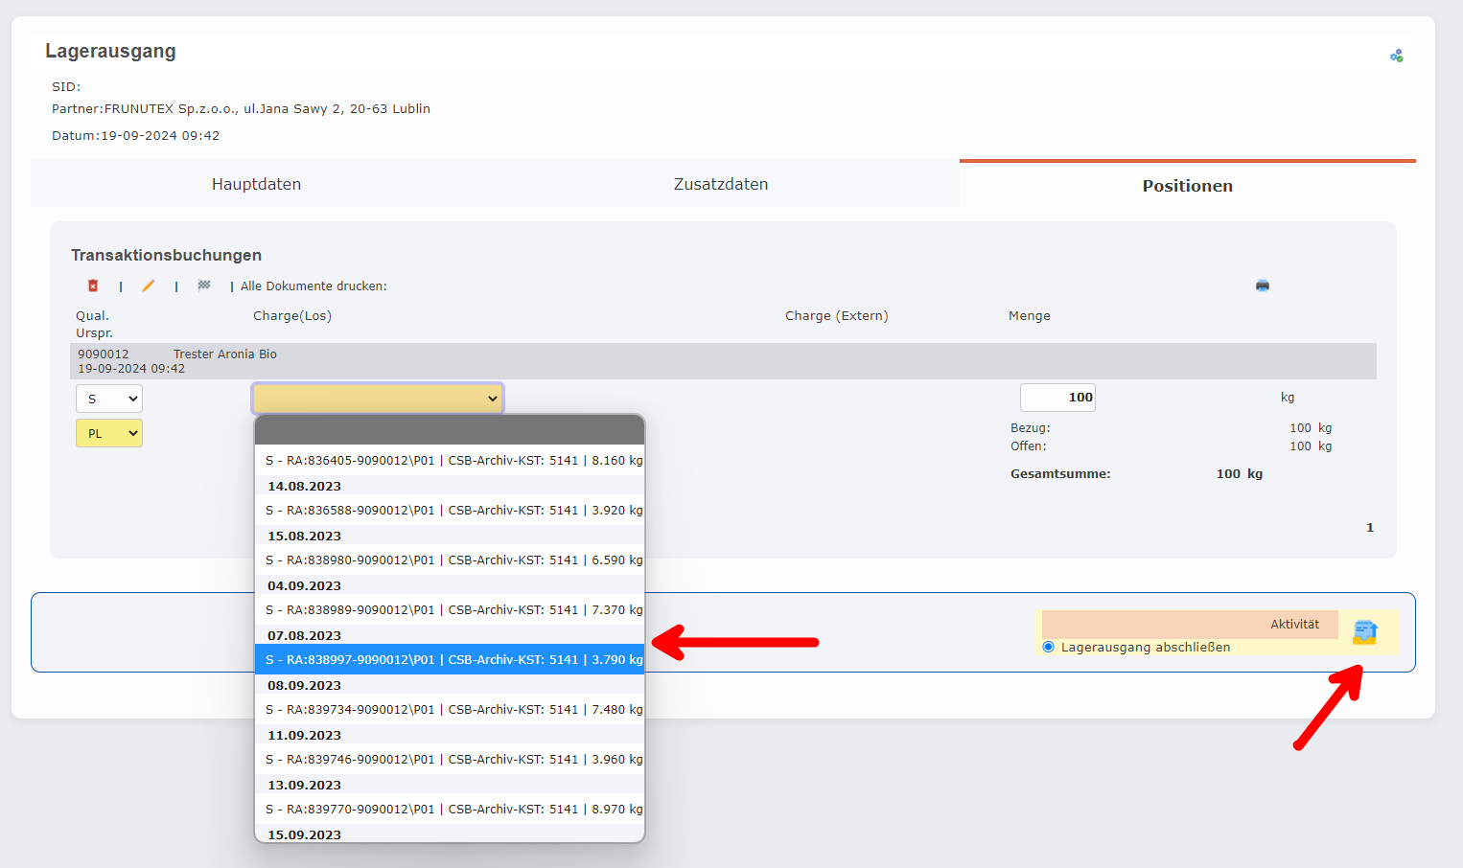Collapse the Charge(Los) dropdown field

click(x=378, y=399)
